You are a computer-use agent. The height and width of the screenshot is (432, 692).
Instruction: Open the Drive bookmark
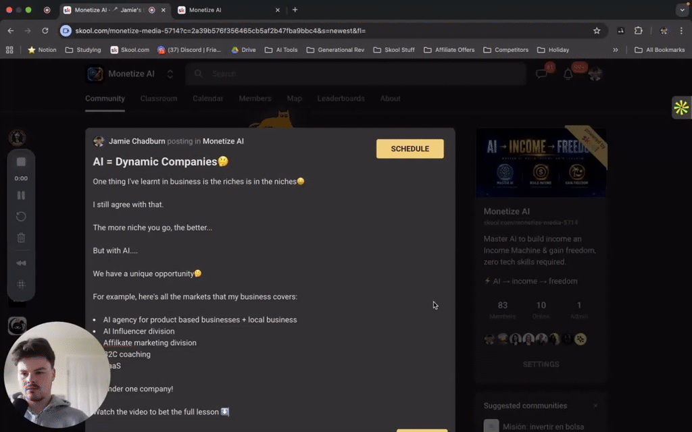243,50
